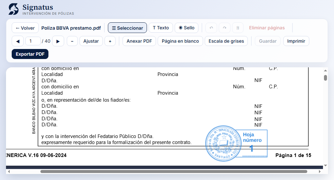Insert a Página en blanco
The image size is (334, 180).
click(x=180, y=41)
